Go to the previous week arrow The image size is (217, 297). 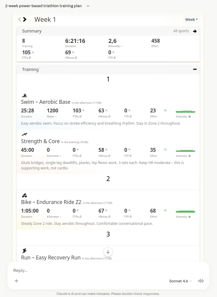(19, 19)
